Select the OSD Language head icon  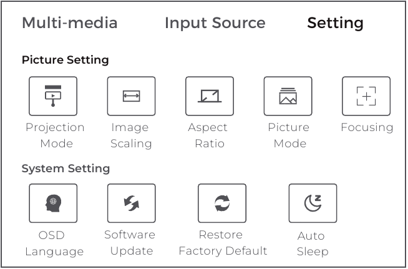click(x=53, y=203)
